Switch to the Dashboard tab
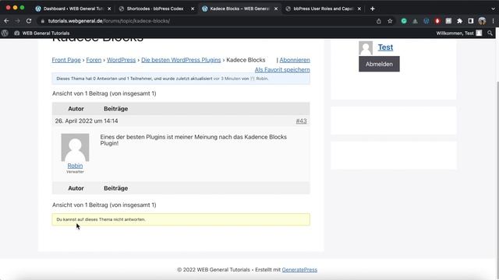Image resolution: width=499 pixels, height=280 pixels. tap(73, 9)
